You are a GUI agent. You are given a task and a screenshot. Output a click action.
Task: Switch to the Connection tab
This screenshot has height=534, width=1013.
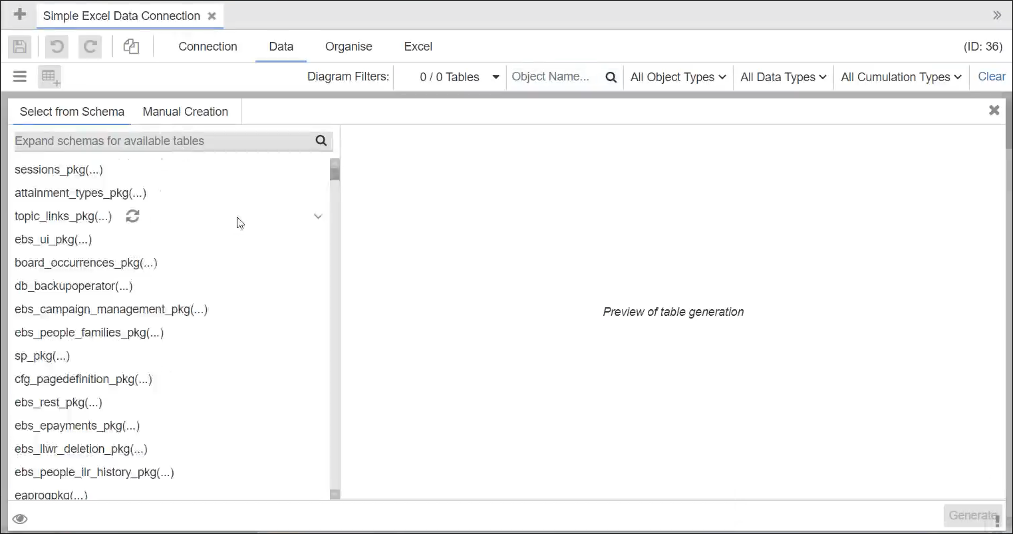pyautogui.click(x=208, y=47)
